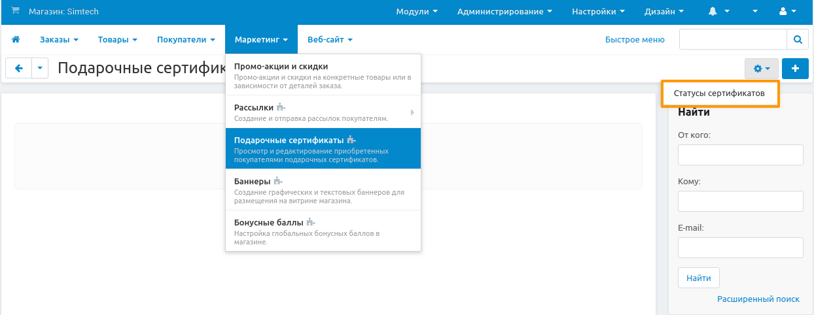Click the home icon in navigation bar
This screenshot has width=814, height=315.
click(x=16, y=40)
